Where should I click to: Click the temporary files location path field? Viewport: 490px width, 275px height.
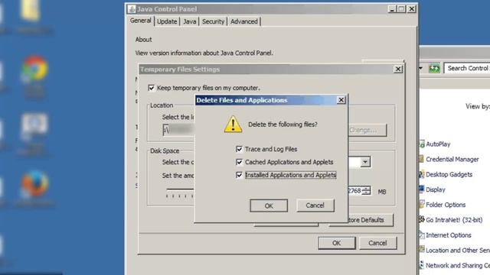(178, 129)
